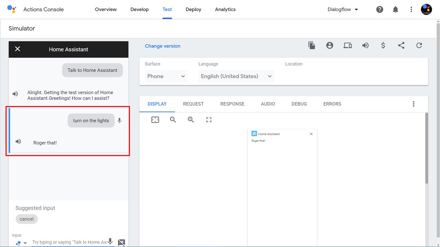
Task: Open fullscreen view of the display preview
Action: [209, 120]
